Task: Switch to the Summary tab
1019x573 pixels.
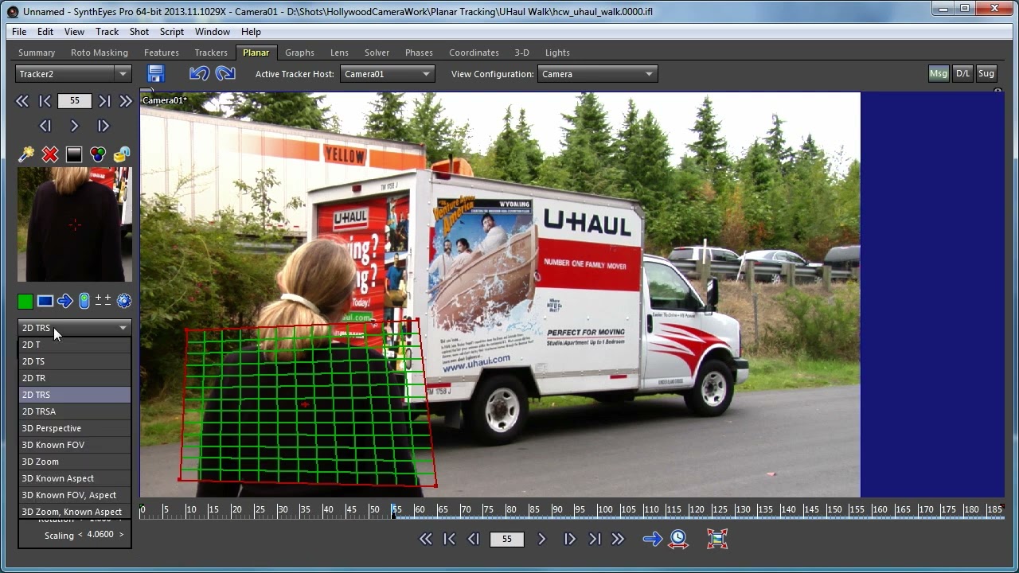Action: point(37,53)
